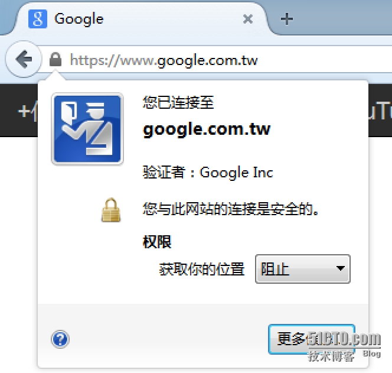Expand the dropdown arrow beside 阻止
Screen dimensions: 392x373
(x=340, y=268)
